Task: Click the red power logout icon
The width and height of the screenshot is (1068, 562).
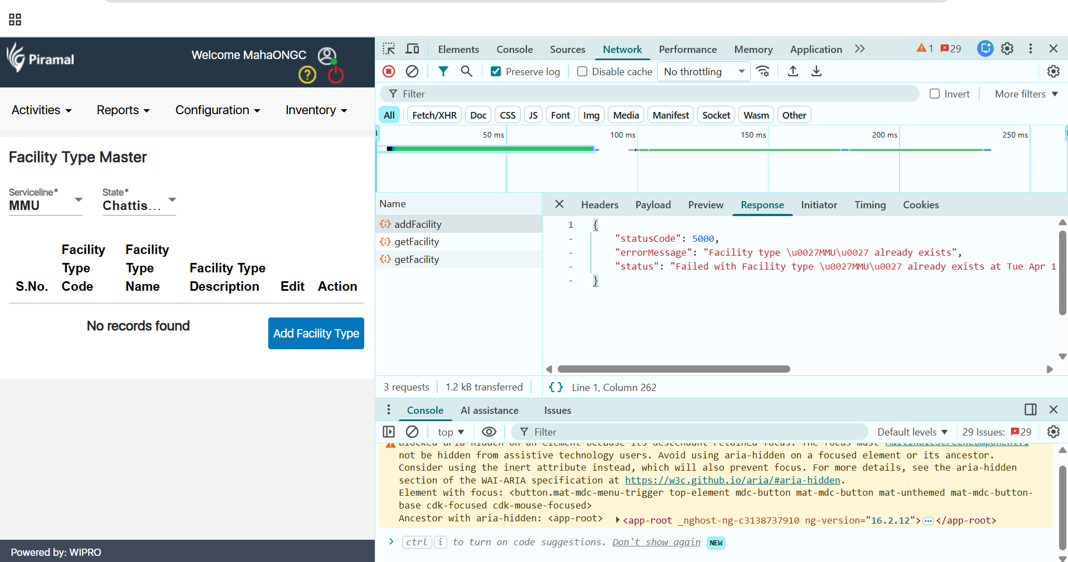Action: pyautogui.click(x=336, y=75)
